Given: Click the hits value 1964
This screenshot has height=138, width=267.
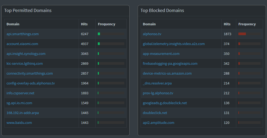Looking at the screenshot, I should (85, 83).
